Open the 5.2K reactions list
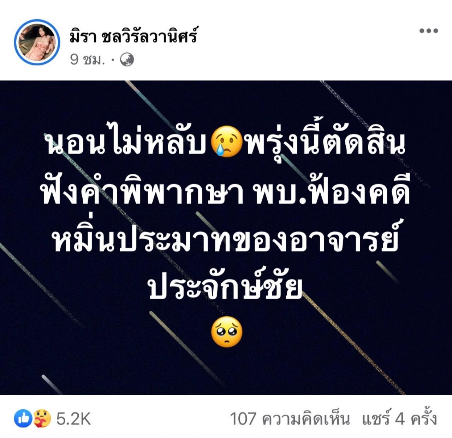Image resolution: width=452 pixels, height=438 pixels. click(73, 419)
